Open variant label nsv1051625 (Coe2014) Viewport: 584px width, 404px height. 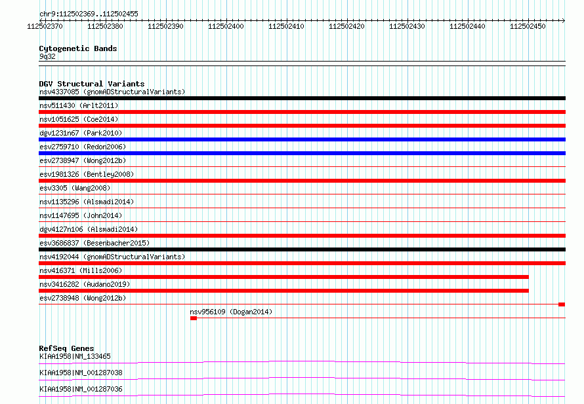[79, 119]
